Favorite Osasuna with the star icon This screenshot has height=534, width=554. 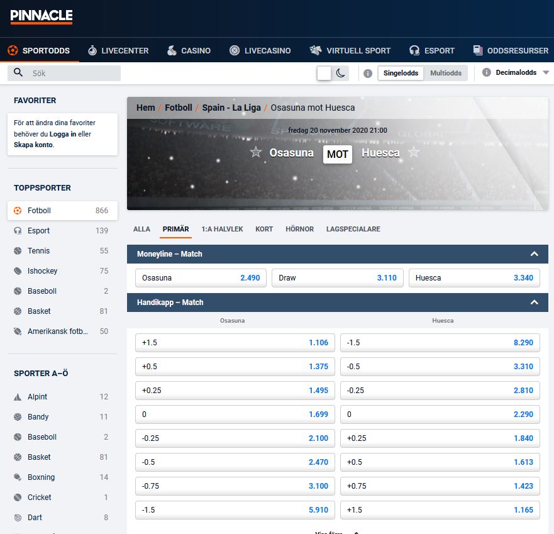[x=255, y=153]
